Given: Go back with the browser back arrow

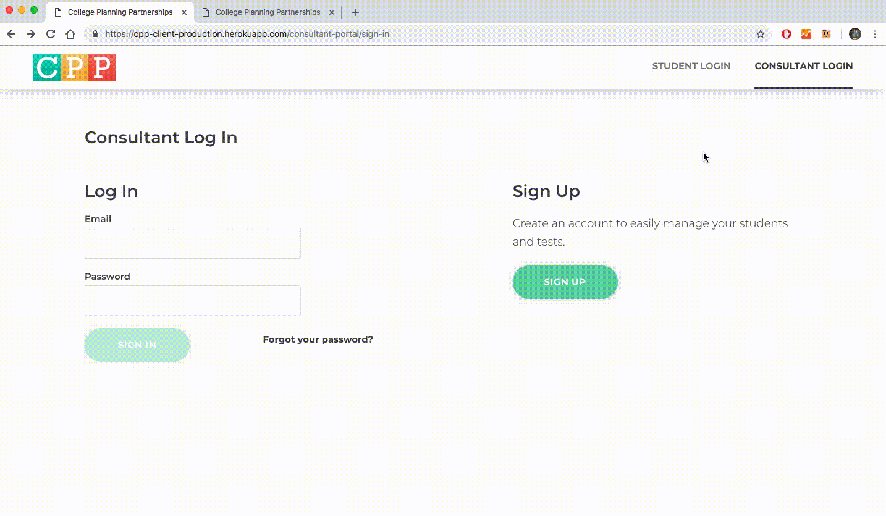Looking at the screenshot, I should (11, 34).
